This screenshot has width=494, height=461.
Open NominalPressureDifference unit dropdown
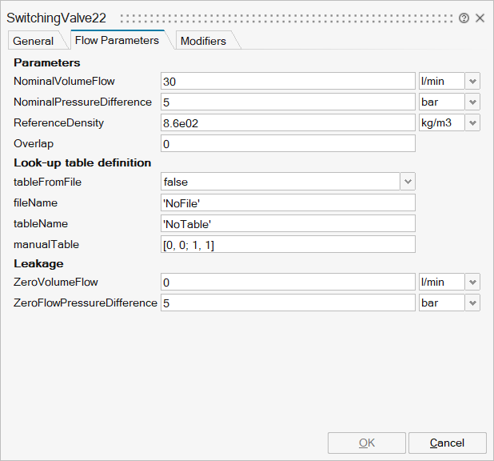tap(472, 102)
